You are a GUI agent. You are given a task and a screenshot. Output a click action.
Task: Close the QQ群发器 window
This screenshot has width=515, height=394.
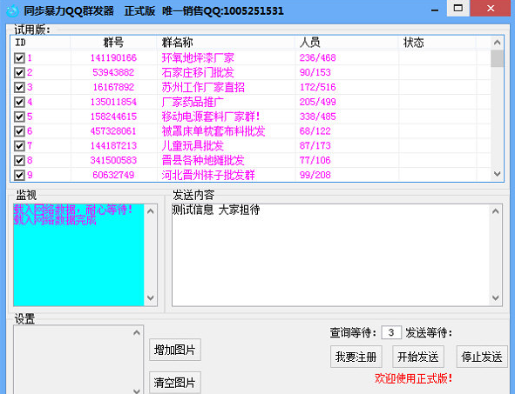491,8
